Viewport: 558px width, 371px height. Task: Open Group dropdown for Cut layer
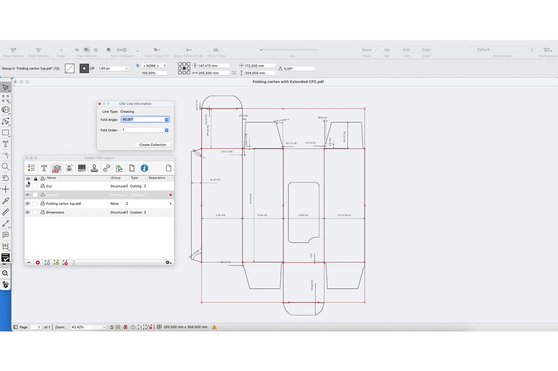[119, 186]
